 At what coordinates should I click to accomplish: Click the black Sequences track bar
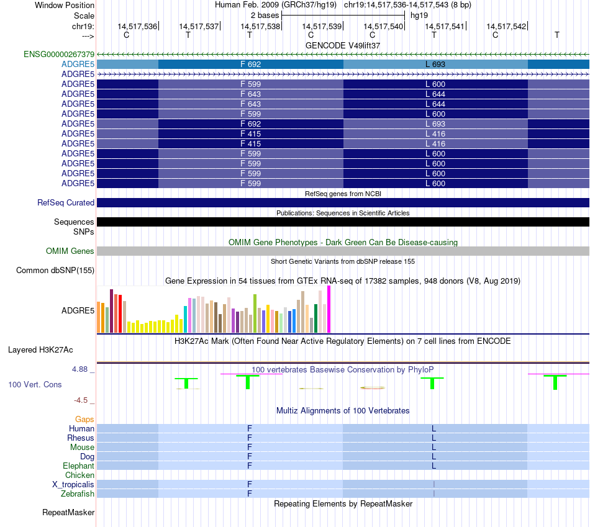(343, 222)
